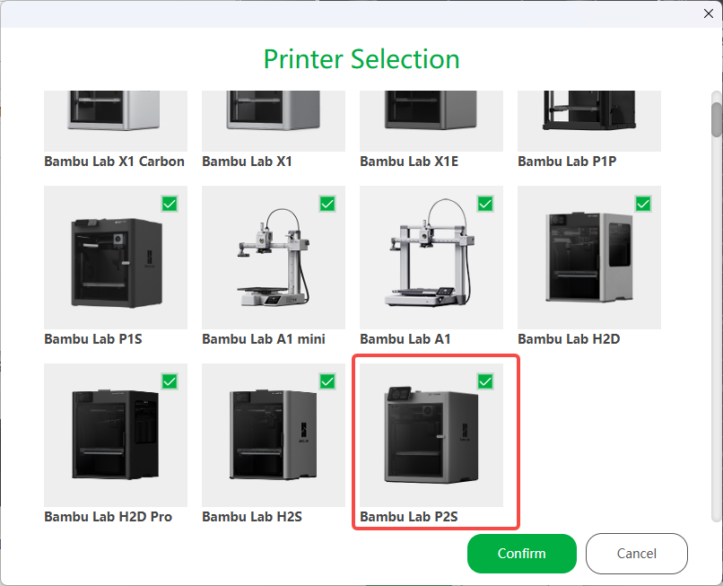Screen dimensions: 723x586
Task: Select the Bambu Lab A1 printer image
Action: [x=431, y=258]
